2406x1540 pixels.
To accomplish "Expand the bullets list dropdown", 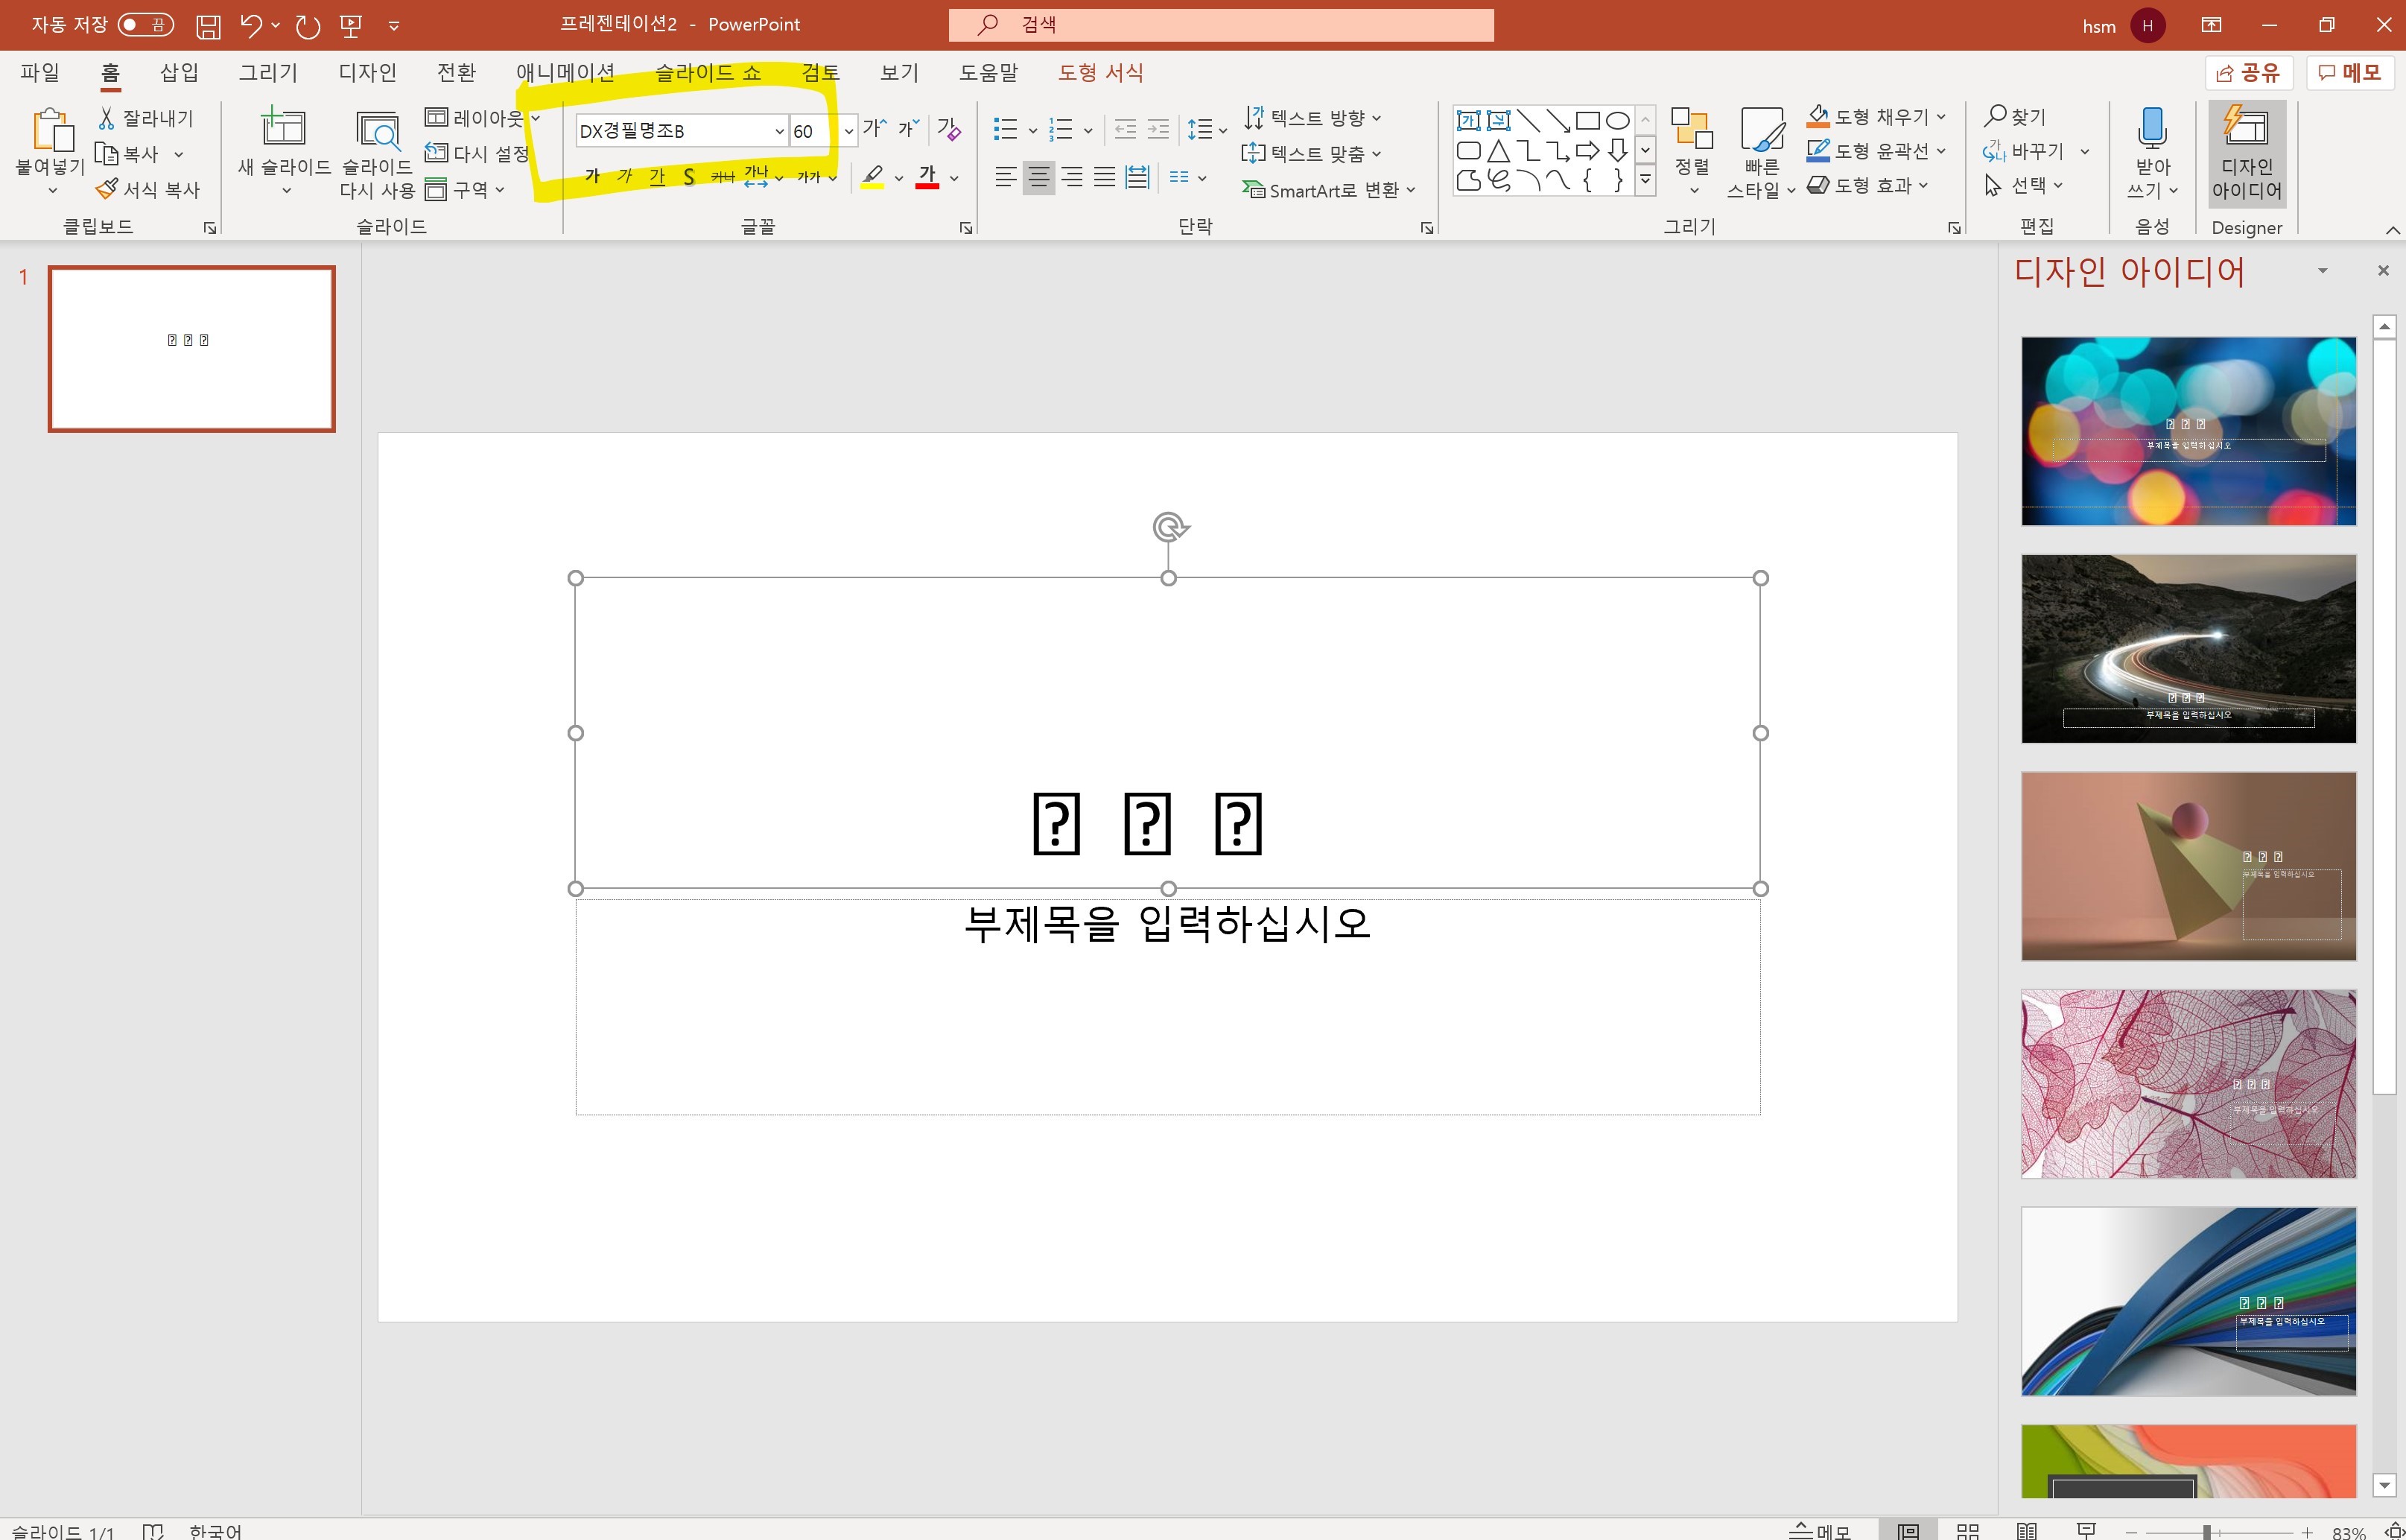I will pyautogui.click(x=1032, y=130).
